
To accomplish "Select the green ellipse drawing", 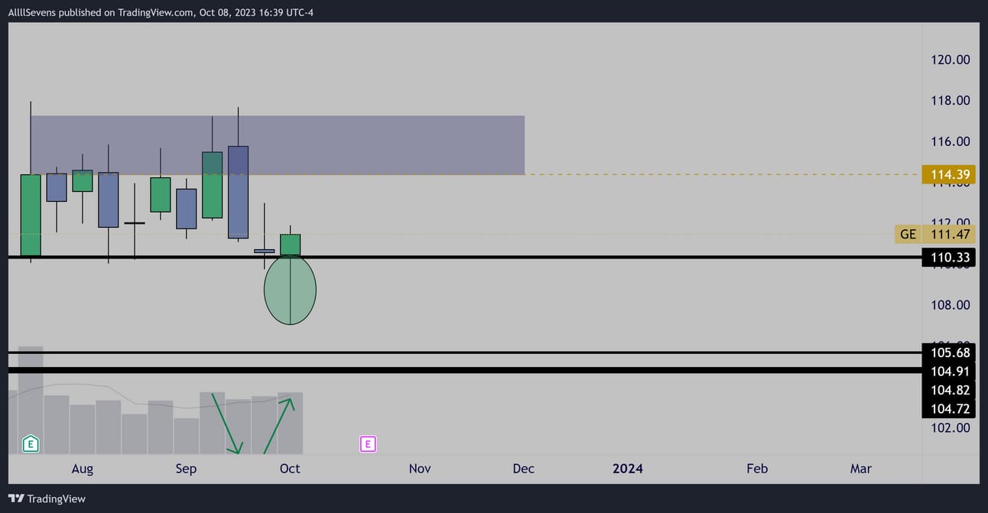I will pyautogui.click(x=290, y=290).
